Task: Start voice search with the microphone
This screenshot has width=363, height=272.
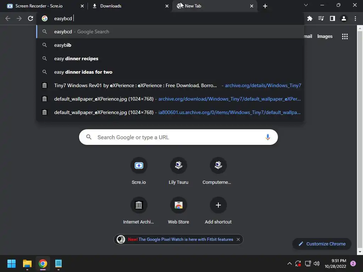Action: coord(268,137)
